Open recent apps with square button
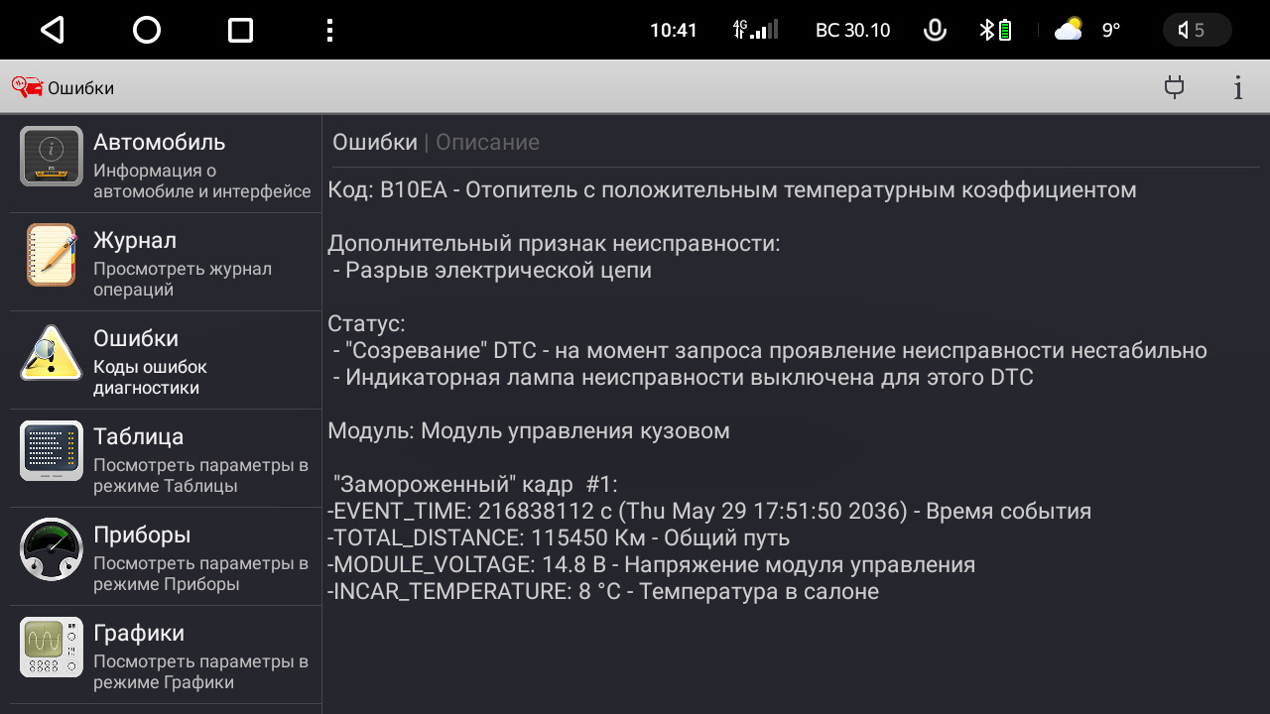Image resolution: width=1270 pixels, height=714 pixels. pos(240,31)
